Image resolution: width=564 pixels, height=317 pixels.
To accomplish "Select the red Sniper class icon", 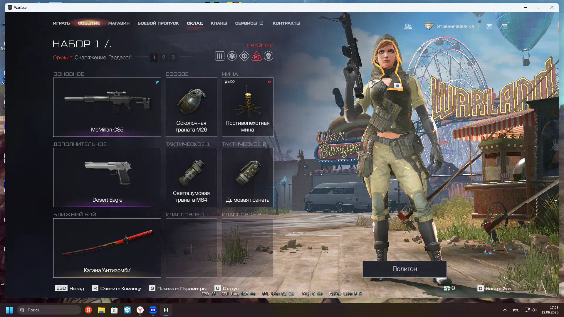I will point(256,56).
